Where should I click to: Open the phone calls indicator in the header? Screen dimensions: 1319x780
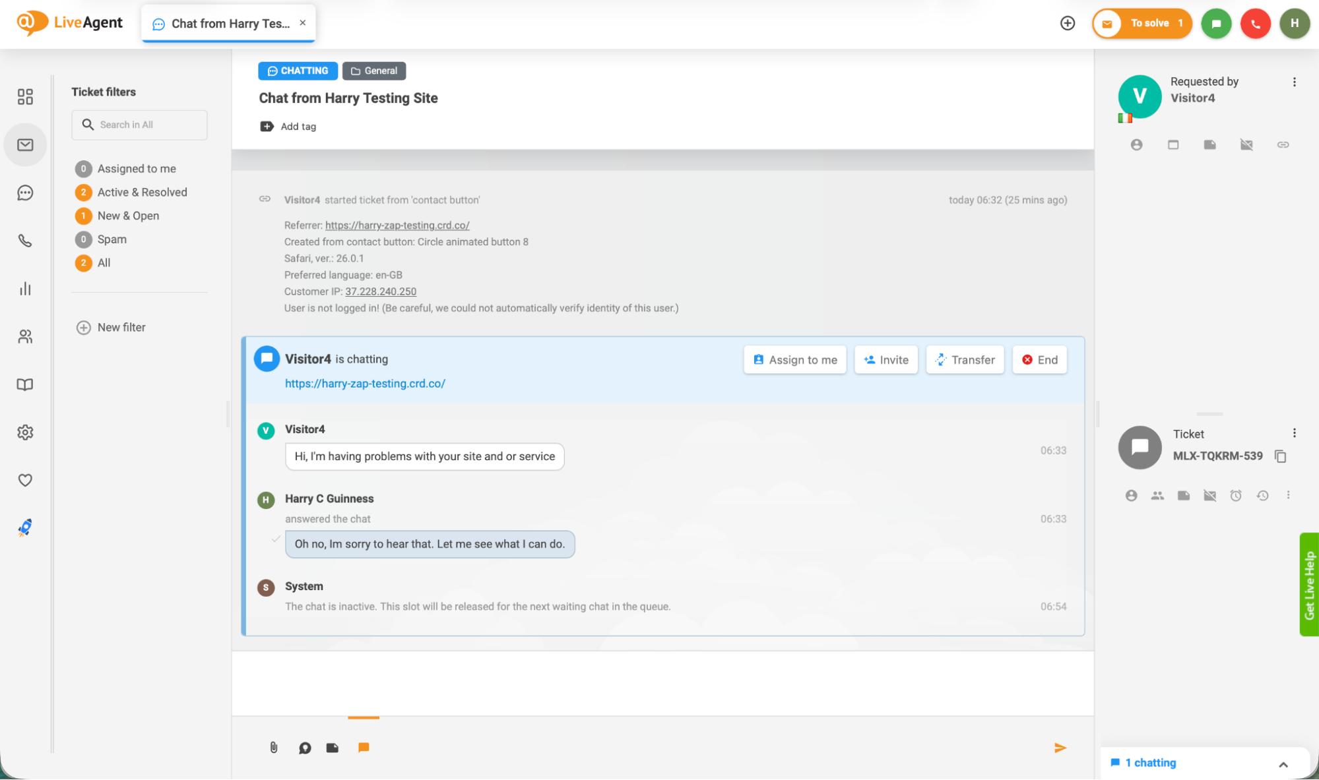click(x=1255, y=23)
